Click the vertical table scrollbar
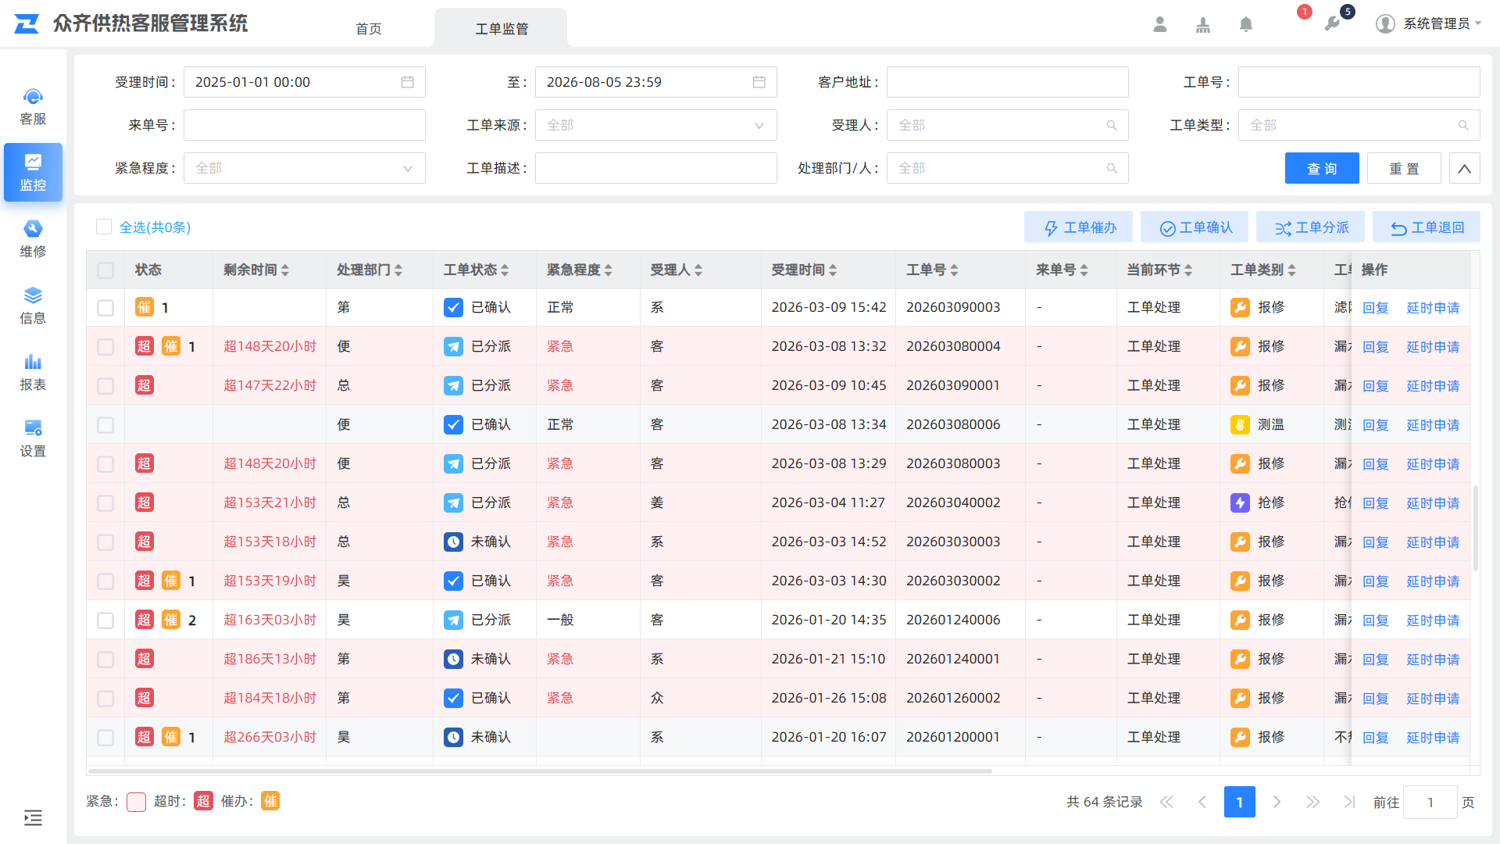Screen dimensions: 1500x844 (x=1475, y=528)
